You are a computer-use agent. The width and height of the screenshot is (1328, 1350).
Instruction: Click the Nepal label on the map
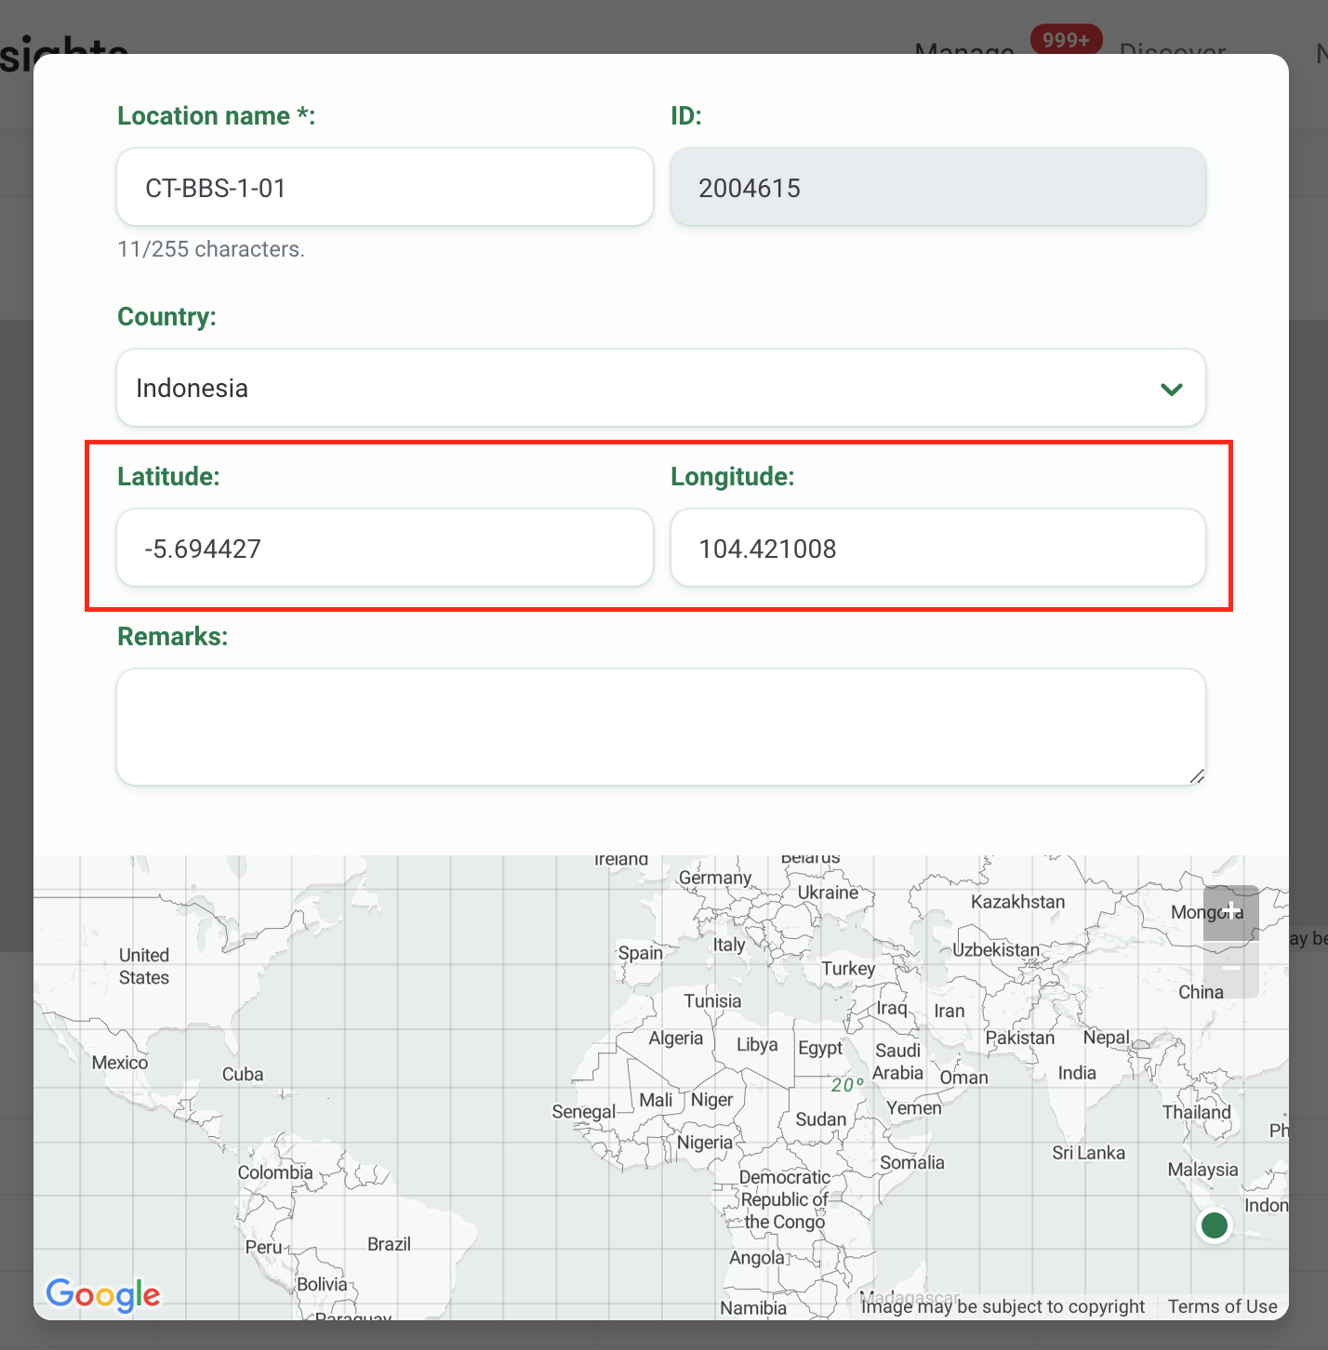point(1107,1038)
